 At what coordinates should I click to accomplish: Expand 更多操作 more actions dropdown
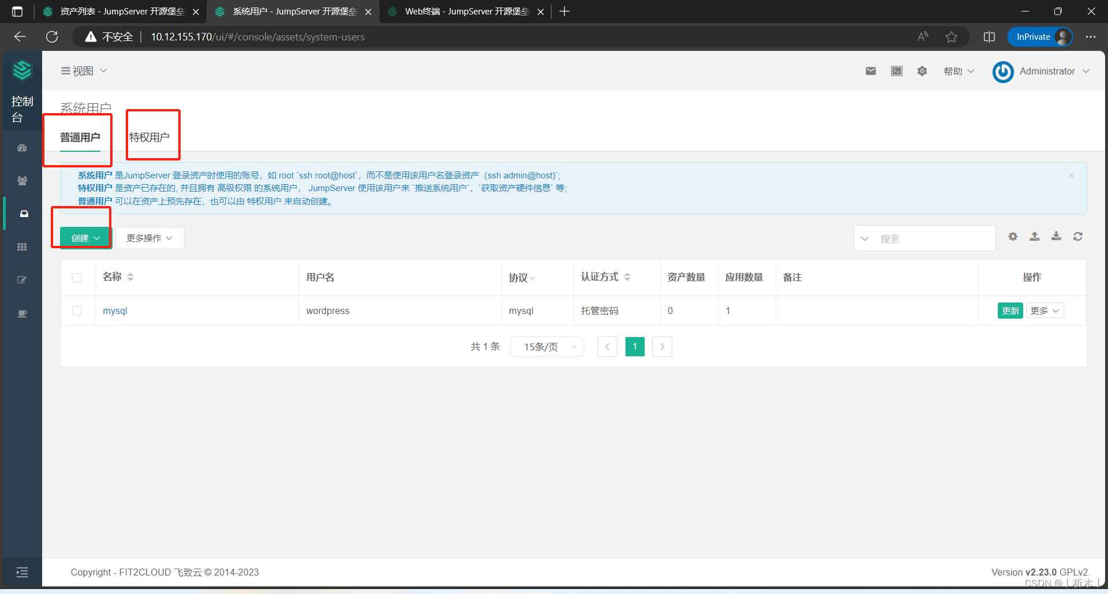pyautogui.click(x=150, y=238)
